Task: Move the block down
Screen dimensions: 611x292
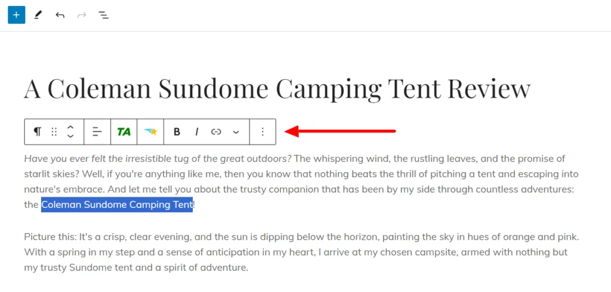Action: click(70, 136)
